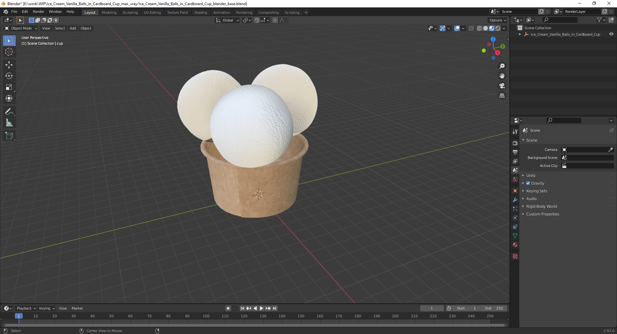Open the timeline Marker menu
617x334 pixels.
click(77, 308)
